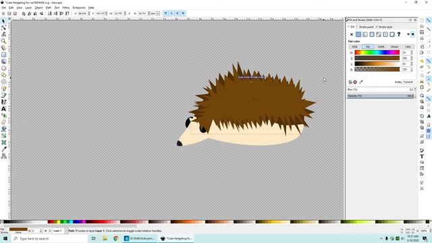Toggle move patterns with object

click(183, 13)
